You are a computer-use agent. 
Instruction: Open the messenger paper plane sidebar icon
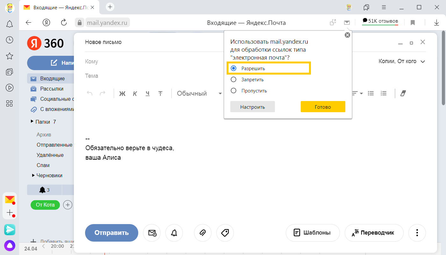[x=10, y=229]
